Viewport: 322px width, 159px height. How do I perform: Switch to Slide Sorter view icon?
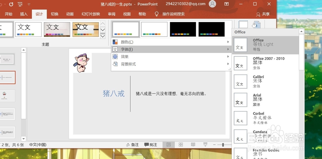click(181, 145)
